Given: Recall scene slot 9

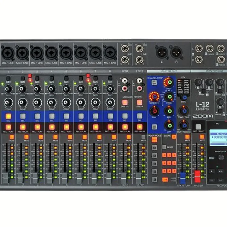Looking at the screenshot, I should tap(174, 171).
